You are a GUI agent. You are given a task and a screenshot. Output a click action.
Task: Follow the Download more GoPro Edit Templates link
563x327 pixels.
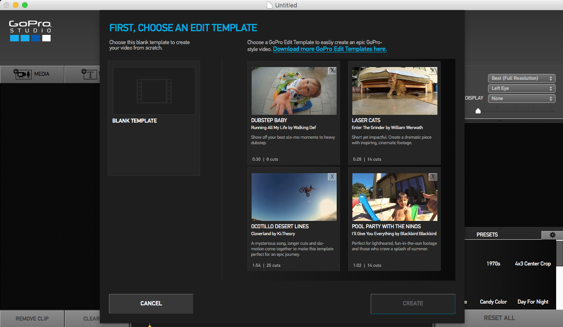pyautogui.click(x=329, y=49)
